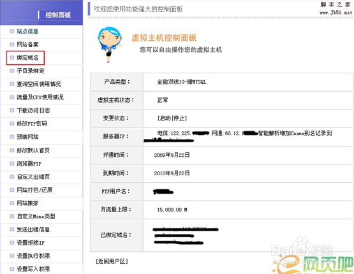Open 流量及CPU使用情况

pos(40,97)
